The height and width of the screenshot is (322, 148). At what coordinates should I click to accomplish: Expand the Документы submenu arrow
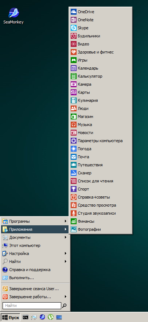(x=65, y=237)
